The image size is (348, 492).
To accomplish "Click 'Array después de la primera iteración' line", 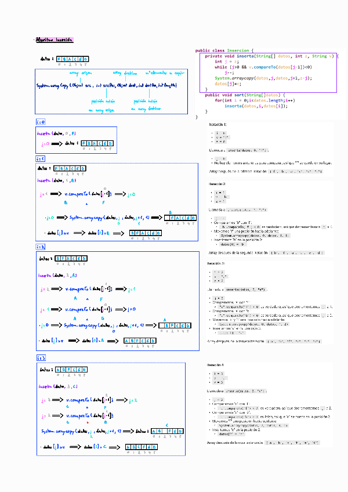I will pyautogui.click(x=266, y=172).
